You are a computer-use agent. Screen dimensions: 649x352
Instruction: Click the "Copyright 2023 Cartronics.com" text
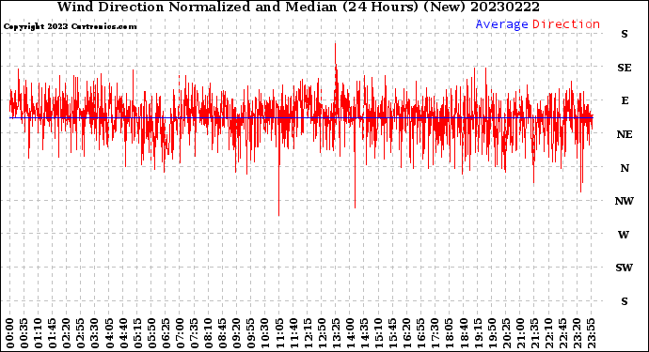coord(70,26)
